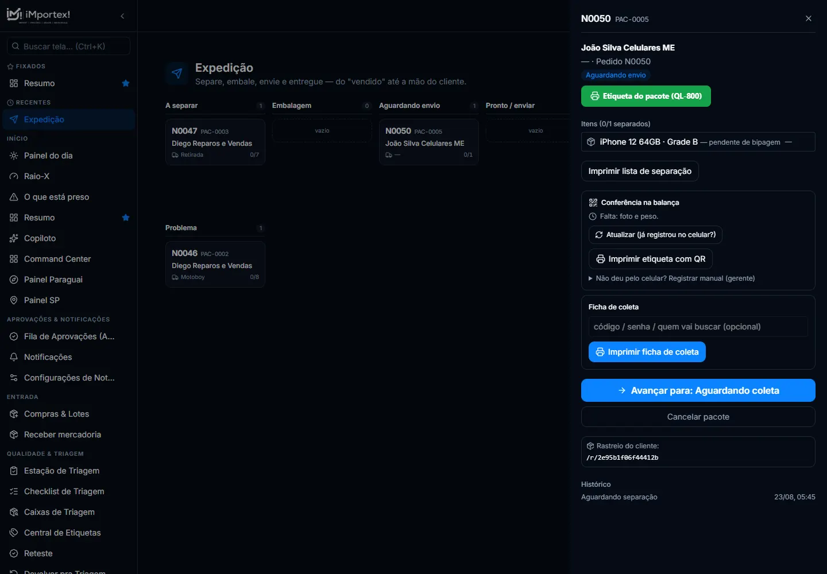
Task: Click the Command Center grid icon
Action: pyautogui.click(x=14, y=259)
